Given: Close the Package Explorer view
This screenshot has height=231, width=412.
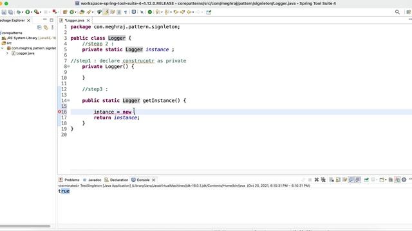Looking at the screenshot, I should pyautogui.click(x=28, y=20).
